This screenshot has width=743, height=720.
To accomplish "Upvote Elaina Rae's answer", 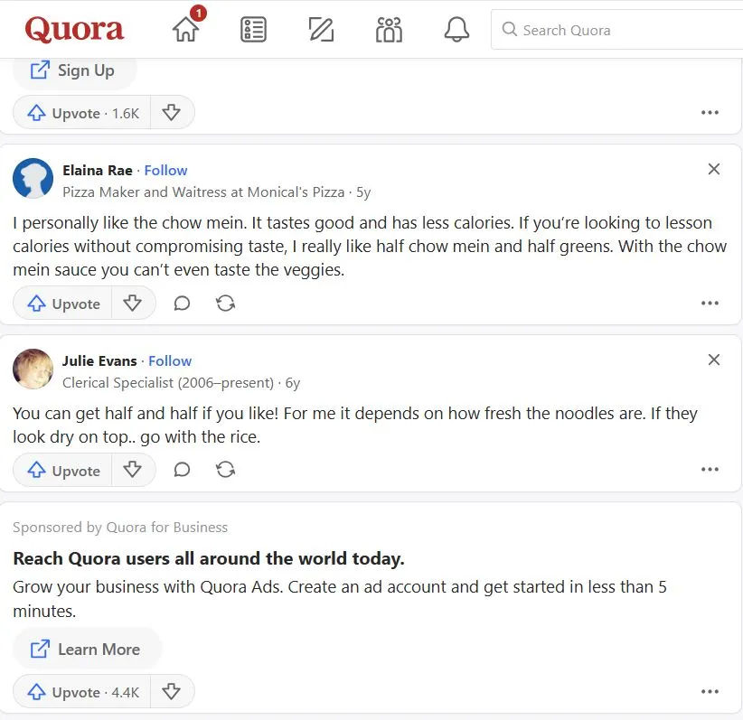I will coord(63,304).
